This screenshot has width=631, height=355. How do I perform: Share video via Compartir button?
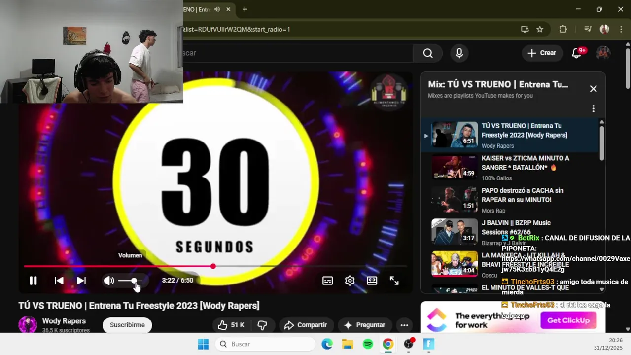tap(306, 325)
